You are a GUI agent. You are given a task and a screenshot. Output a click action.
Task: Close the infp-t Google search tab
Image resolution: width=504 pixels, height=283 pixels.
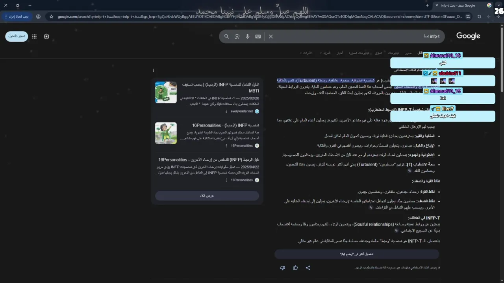click(436, 6)
